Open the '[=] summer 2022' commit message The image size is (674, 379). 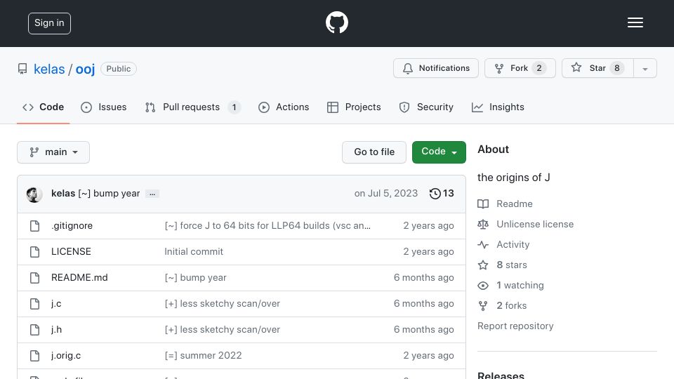203,356
